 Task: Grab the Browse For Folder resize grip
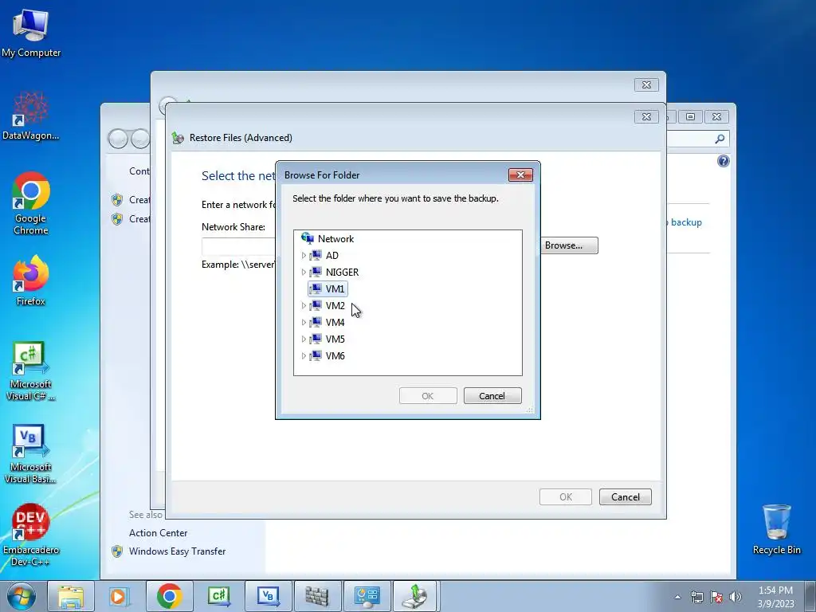pyautogui.click(x=530, y=410)
